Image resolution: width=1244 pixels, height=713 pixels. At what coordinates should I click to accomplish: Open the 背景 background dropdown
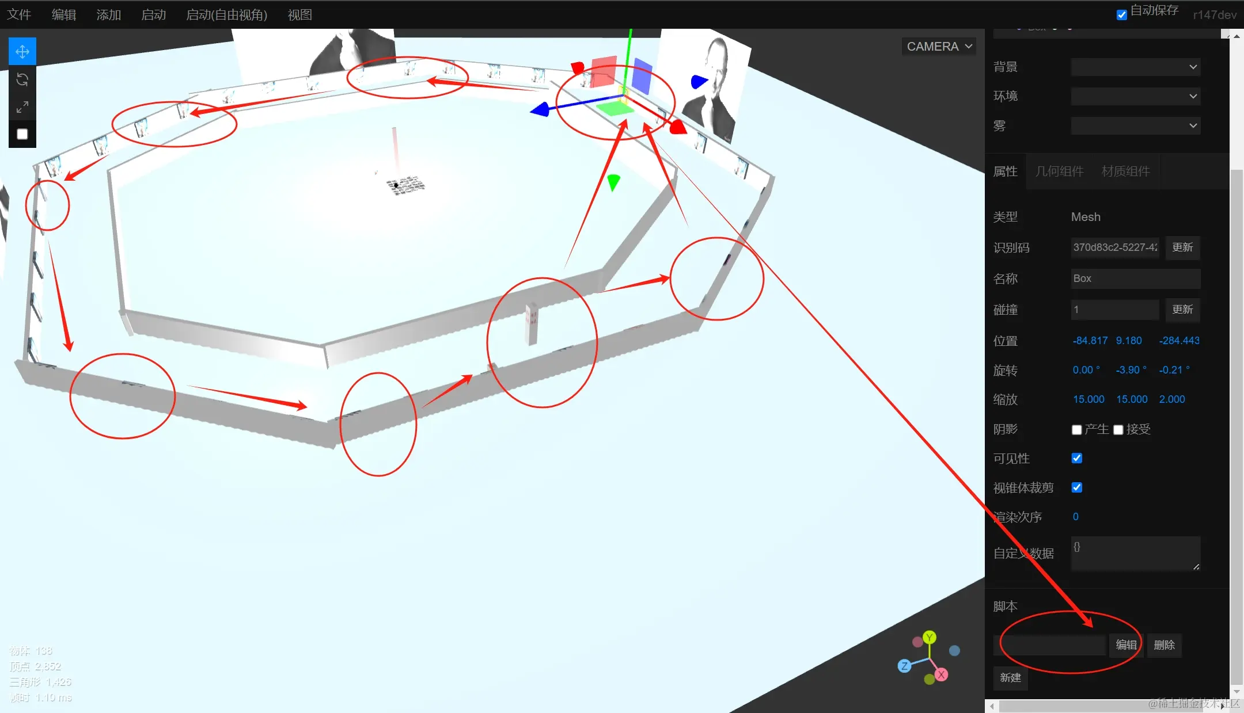click(1135, 67)
